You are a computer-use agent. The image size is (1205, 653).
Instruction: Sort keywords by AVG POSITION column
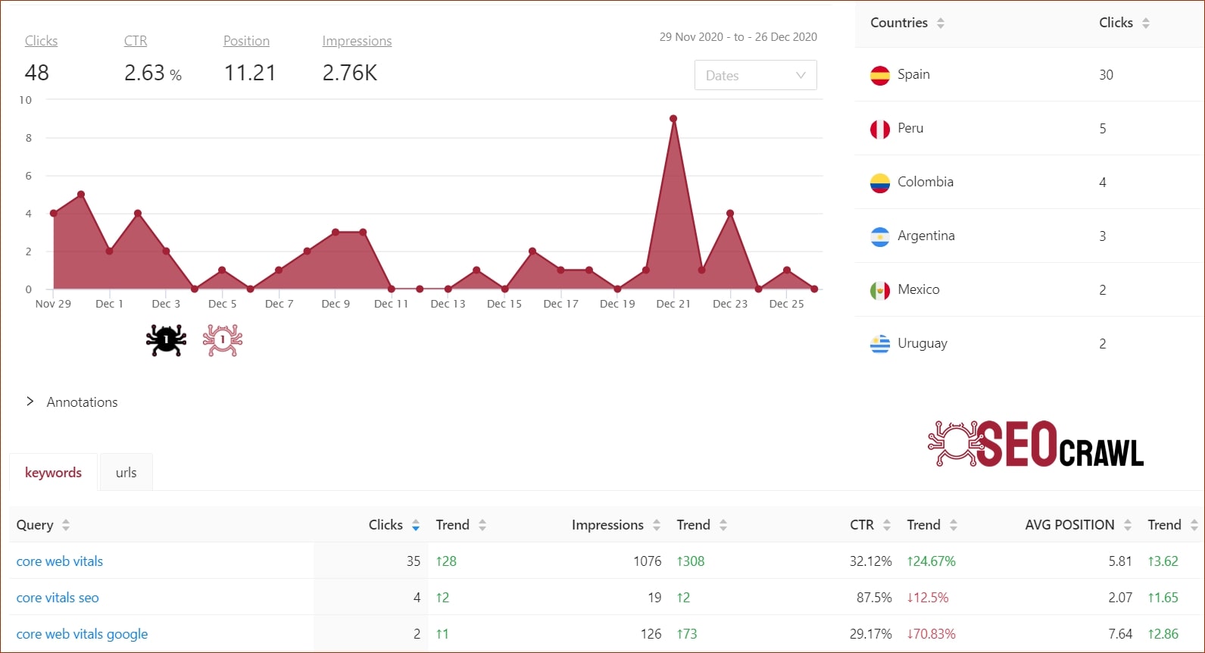pyautogui.click(x=1127, y=525)
